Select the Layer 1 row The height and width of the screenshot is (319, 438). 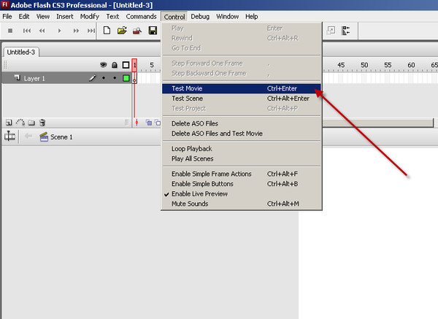66,78
